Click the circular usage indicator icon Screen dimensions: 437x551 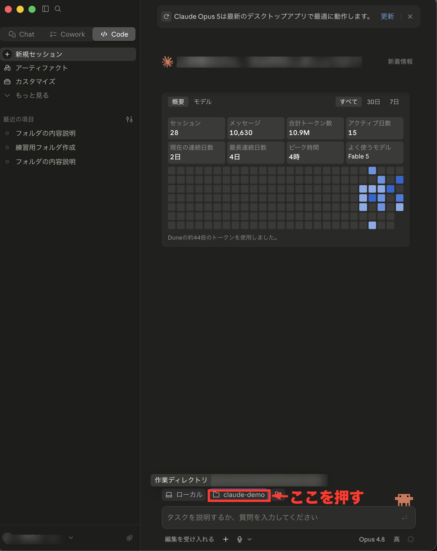(x=410, y=539)
